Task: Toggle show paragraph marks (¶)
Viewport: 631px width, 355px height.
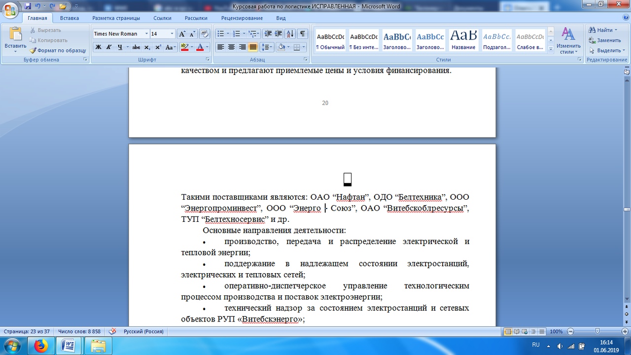Action: (302, 34)
